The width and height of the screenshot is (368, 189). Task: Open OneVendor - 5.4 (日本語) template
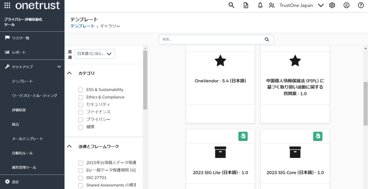click(x=220, y=81)
